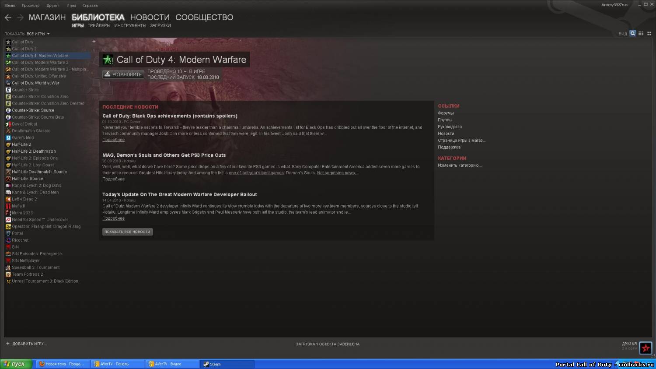Open the Andrey3927rus account name
656x369 pixels.
point(614,5)
